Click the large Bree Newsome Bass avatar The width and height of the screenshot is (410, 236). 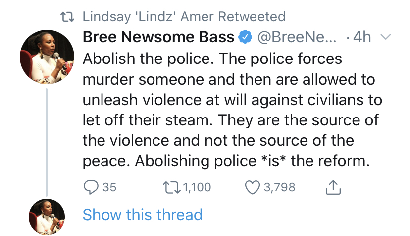point(47,57)
